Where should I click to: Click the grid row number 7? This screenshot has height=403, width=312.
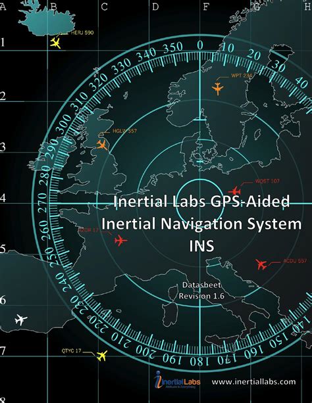(3, 351)
